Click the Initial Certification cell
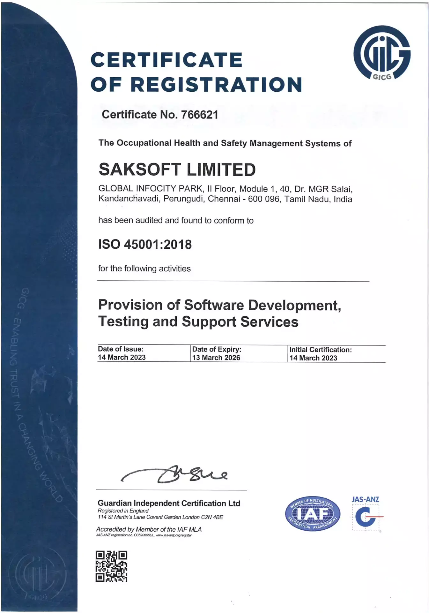Viewport: 429px width, 613px height. 320,354
